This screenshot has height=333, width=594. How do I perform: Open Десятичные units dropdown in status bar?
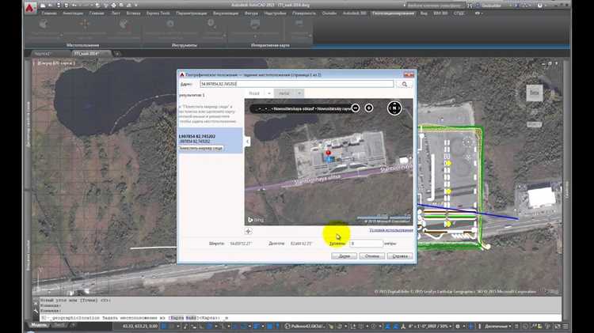tap(498, 326)
